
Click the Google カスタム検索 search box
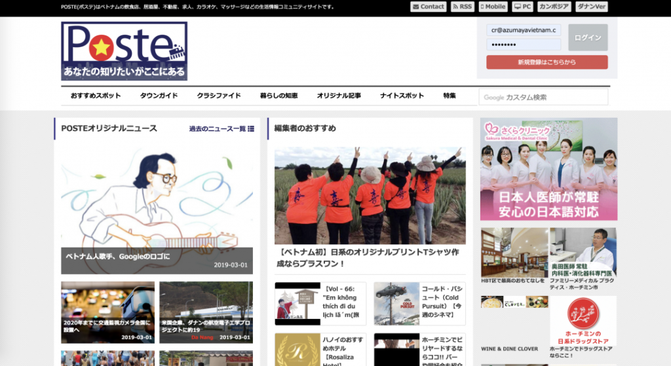(543, 97)
